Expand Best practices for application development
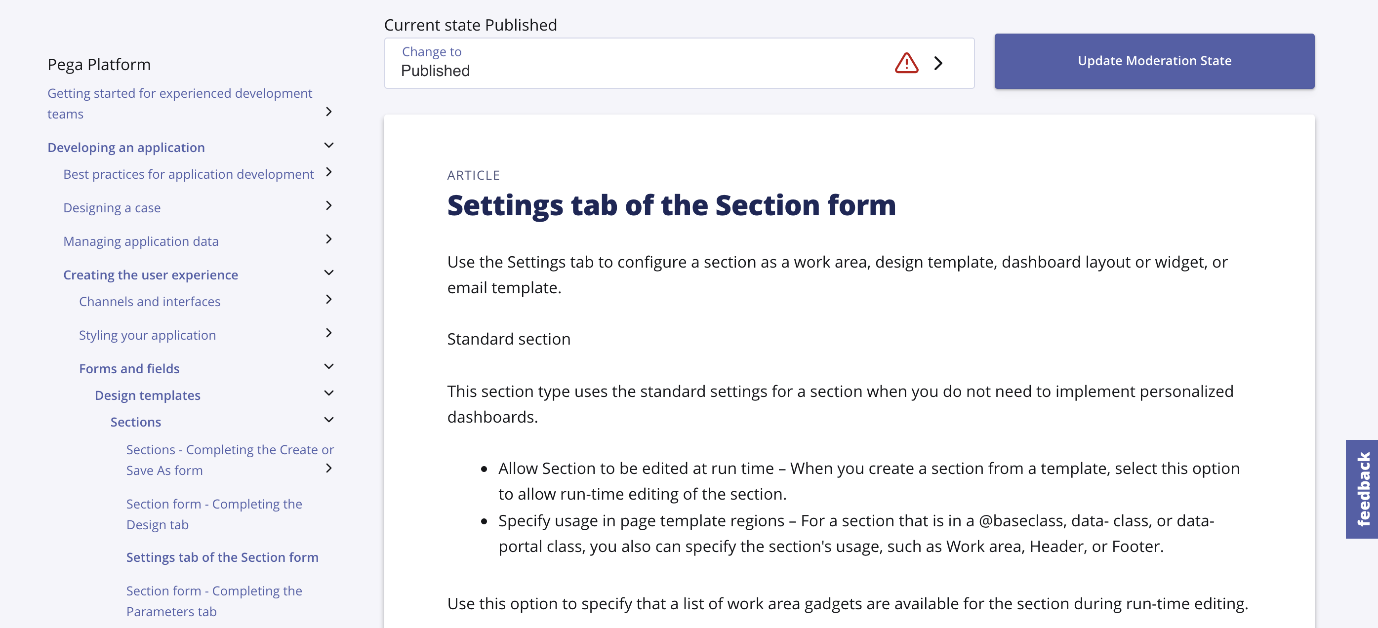1378x628 pixels. pos(329,172)
